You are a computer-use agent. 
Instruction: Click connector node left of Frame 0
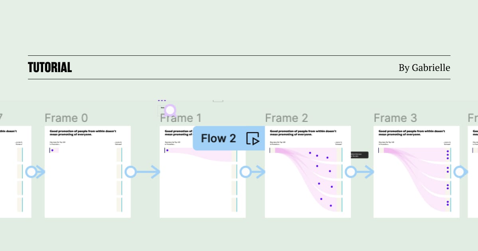click(31, 172)
